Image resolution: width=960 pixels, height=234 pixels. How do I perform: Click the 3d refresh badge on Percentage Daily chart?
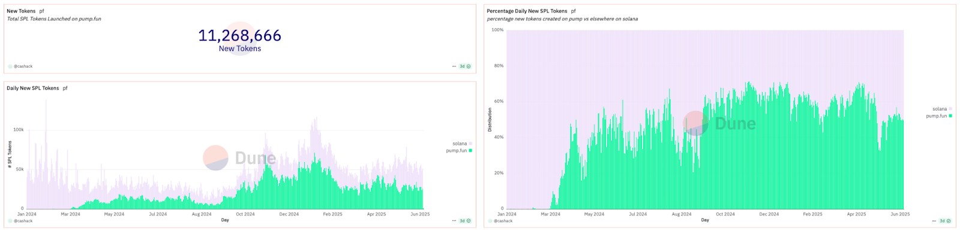pos(945,221)
